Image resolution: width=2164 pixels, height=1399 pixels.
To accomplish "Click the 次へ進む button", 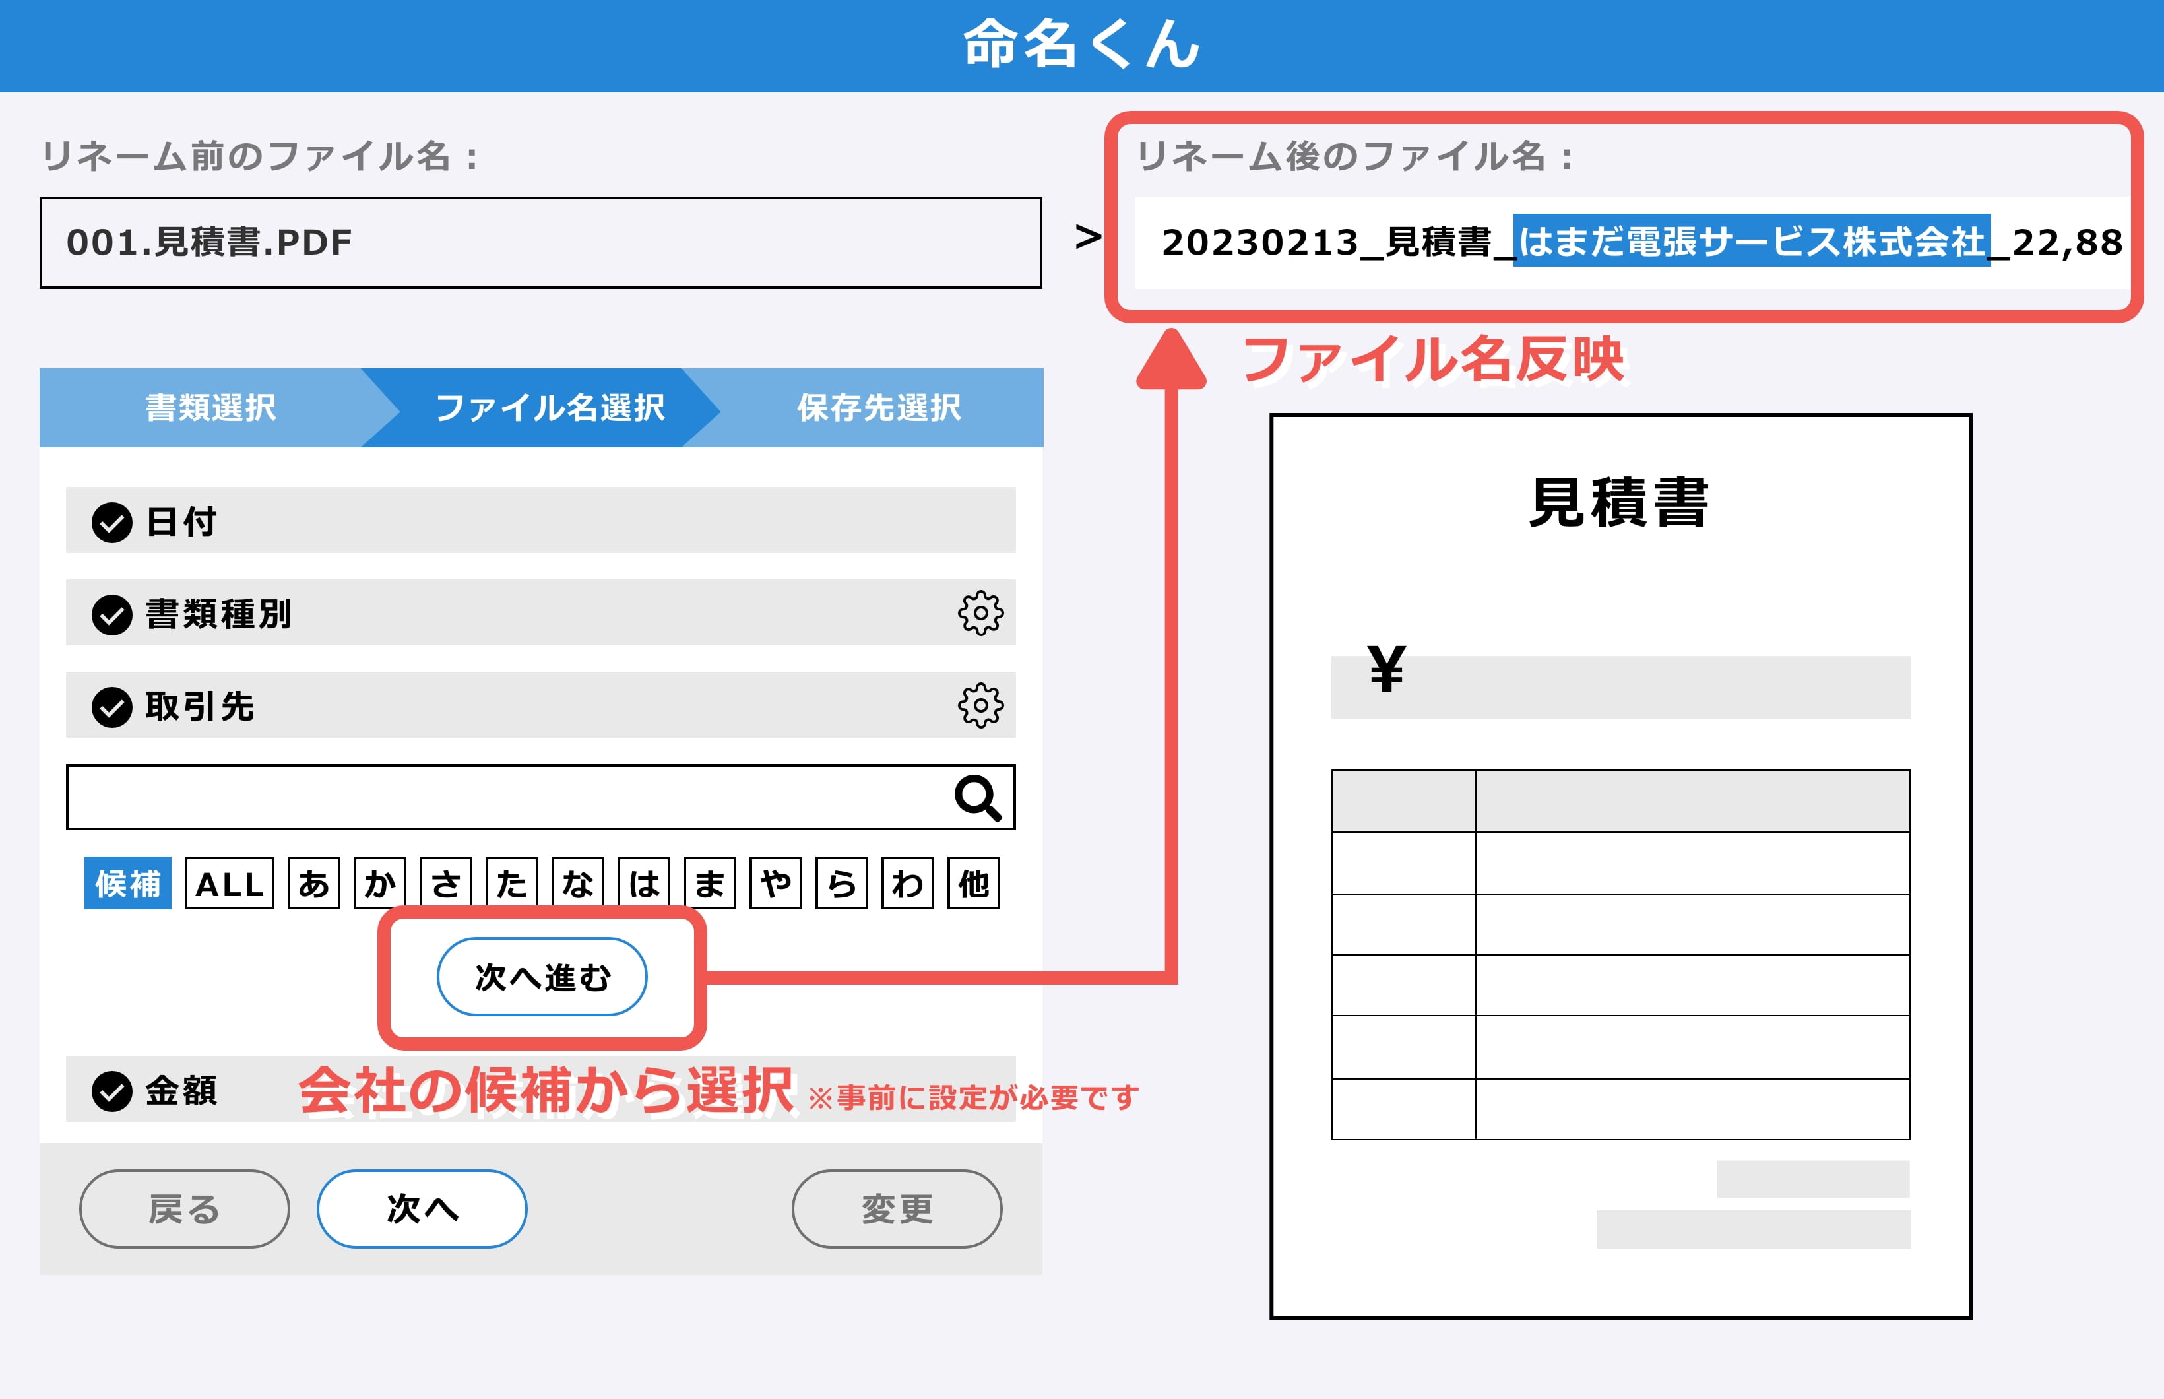I will [542, 977].
